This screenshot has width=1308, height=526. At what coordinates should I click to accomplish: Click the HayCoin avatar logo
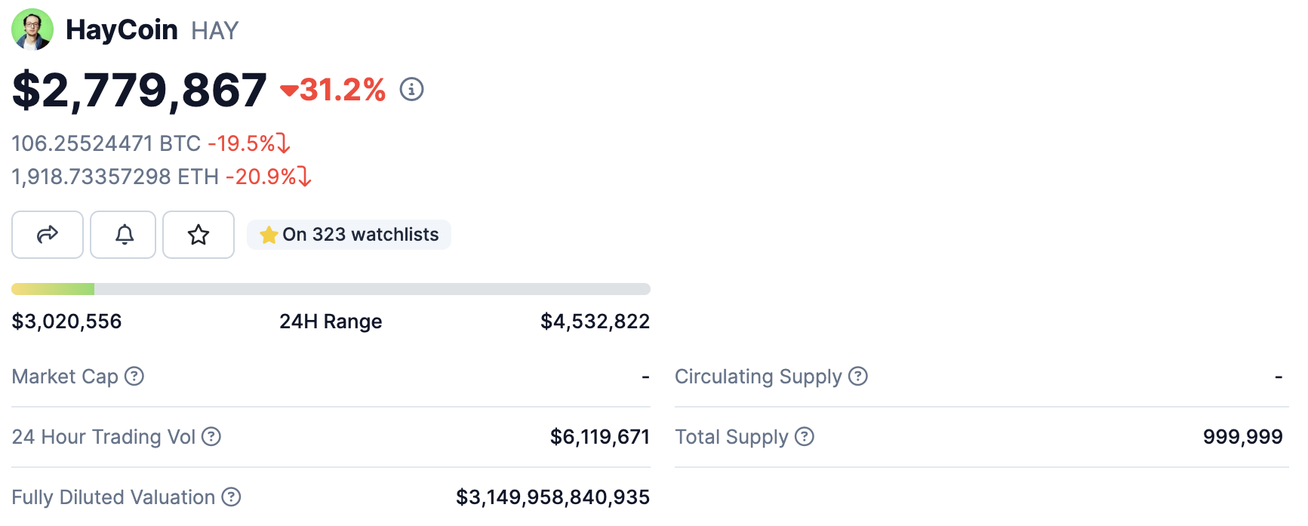coord(32,29)
